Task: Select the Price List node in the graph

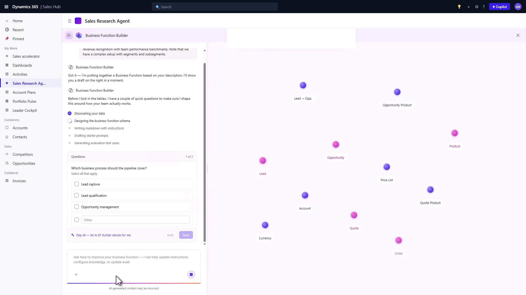Action: (x=387, y=167)
